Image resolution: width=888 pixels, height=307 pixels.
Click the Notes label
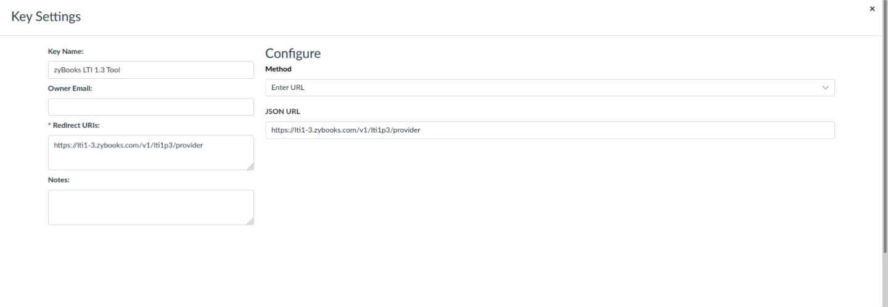(x=59, y=180)
